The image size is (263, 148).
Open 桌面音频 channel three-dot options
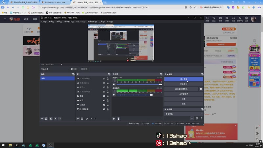pos(114,91)
